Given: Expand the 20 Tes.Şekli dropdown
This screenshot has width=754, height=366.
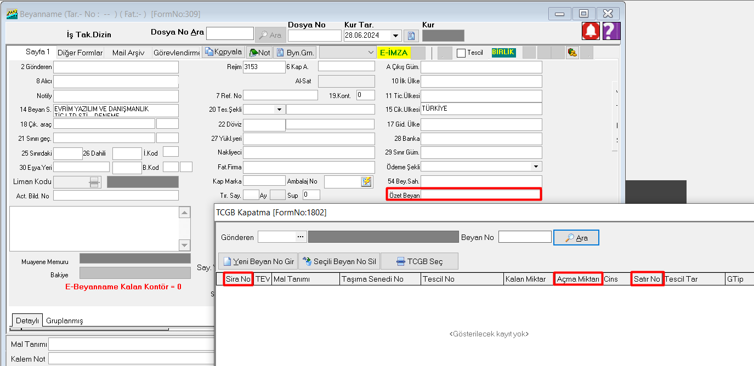Looking at the screenshot, I should 279,110.
